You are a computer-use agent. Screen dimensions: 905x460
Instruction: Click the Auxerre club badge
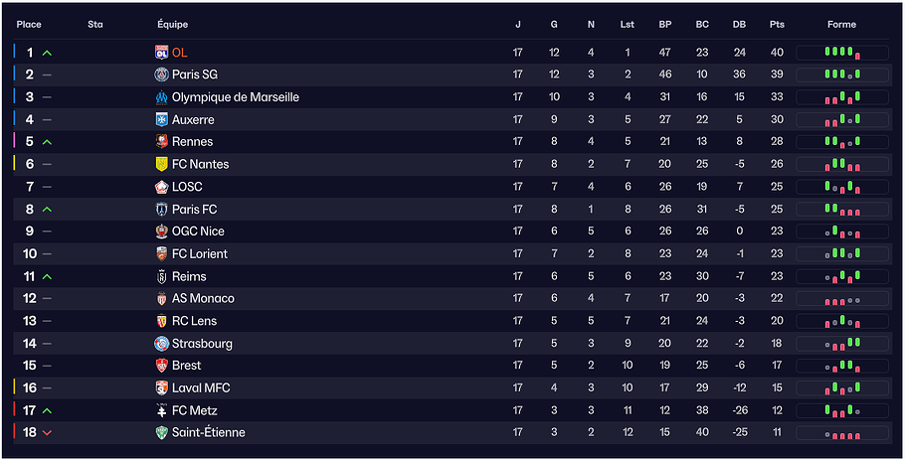[161, 119]
